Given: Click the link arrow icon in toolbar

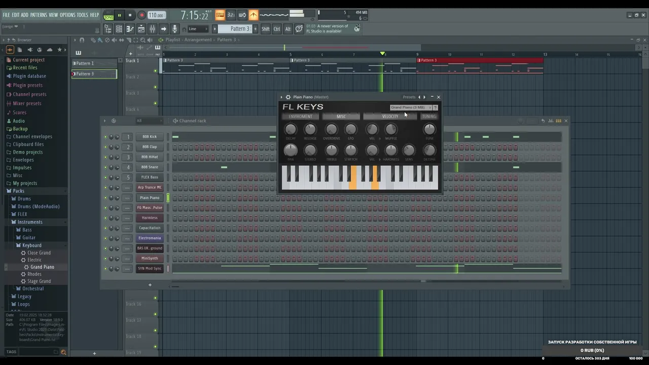Looking at the screenshot, I should click(x=164, y=29).
